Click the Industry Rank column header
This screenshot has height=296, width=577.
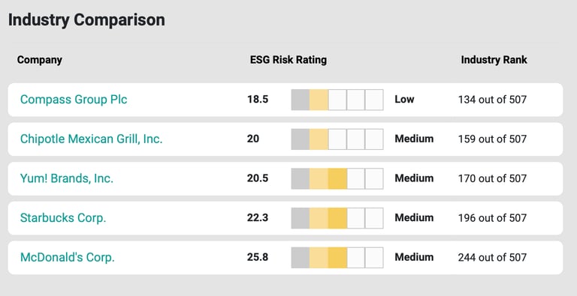pyautogui.click(x=494, y=60)
